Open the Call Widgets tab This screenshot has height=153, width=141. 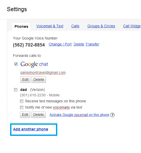coord(132,26)
